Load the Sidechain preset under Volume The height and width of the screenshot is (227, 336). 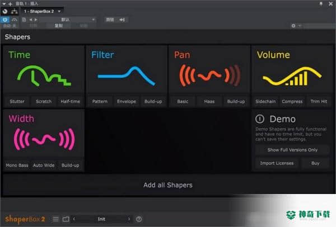pos(265,101)
